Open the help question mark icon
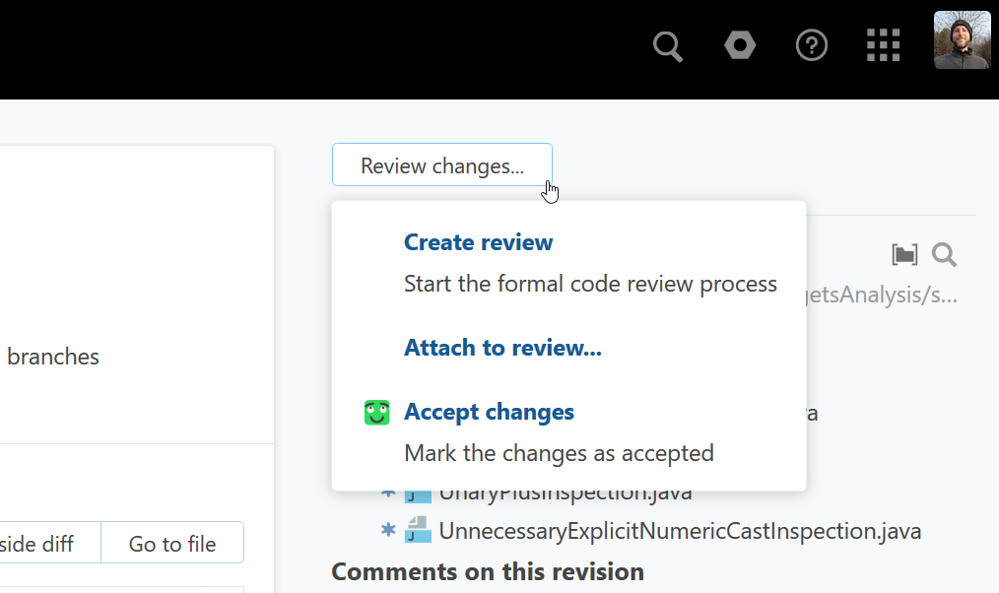 [x=812, y=45]
